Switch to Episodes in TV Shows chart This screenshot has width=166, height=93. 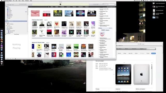point(103,30)
